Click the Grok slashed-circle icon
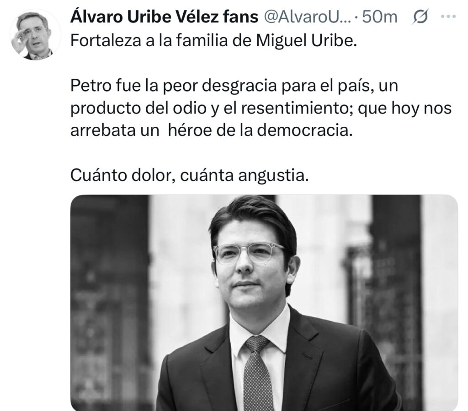This screenshot has width=468, height=411. 420,17
